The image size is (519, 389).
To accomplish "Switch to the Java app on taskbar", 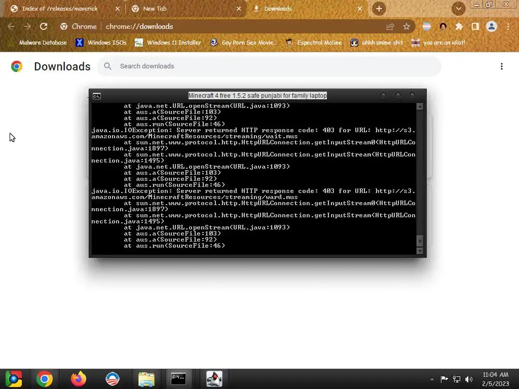I will click(214, 379).
